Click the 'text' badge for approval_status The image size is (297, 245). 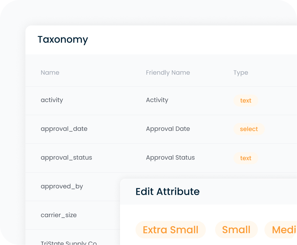(245, 158)
